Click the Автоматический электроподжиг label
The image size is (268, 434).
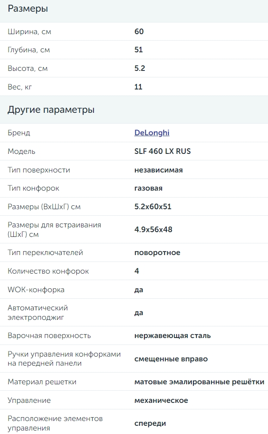coord(37,313)
